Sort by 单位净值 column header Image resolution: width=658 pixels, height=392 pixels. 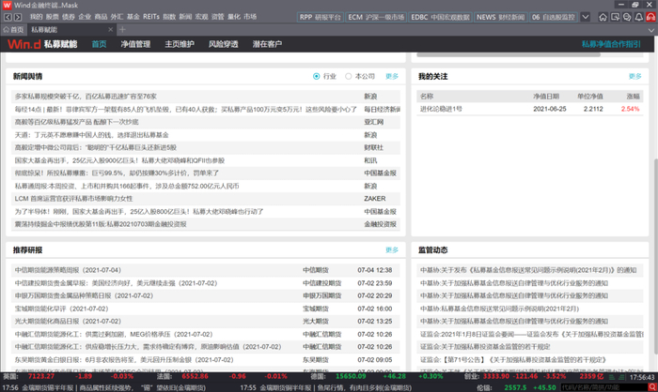[589, 97]
